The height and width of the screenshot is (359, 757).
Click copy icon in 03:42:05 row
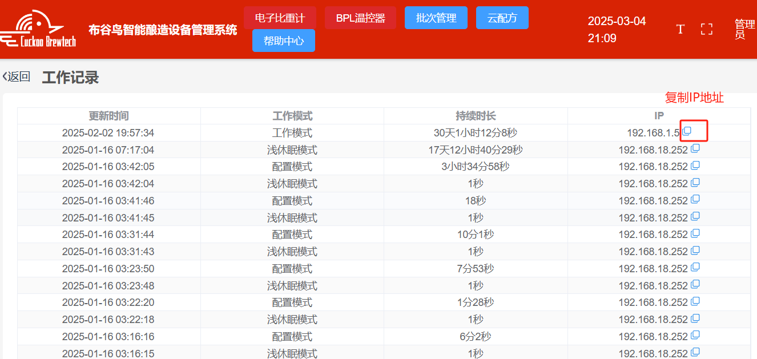(x=695, y=166)
